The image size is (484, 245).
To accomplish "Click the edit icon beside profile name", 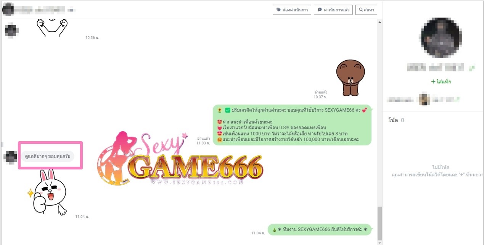I will tap(472, 68).
